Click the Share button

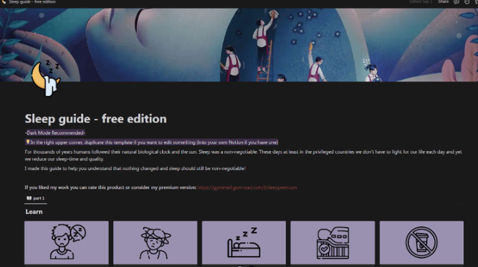point(443,2)
